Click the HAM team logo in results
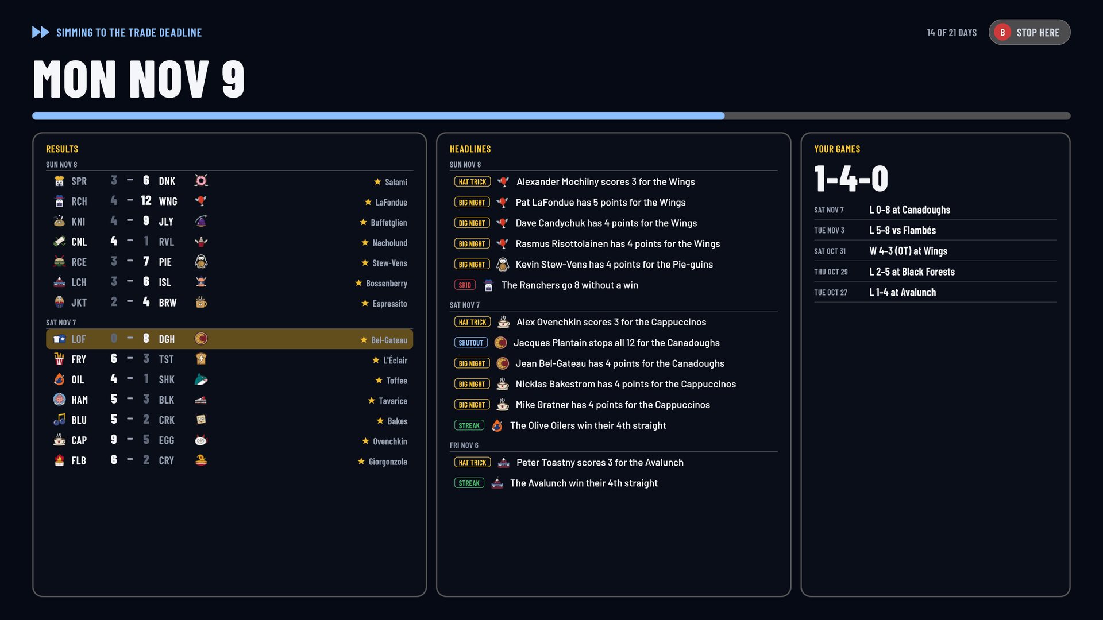1103x620 pixels. point(59,400)
